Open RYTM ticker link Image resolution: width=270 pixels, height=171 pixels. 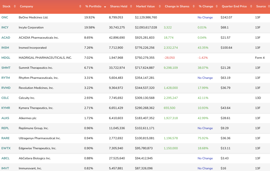(x=6, y=78)
